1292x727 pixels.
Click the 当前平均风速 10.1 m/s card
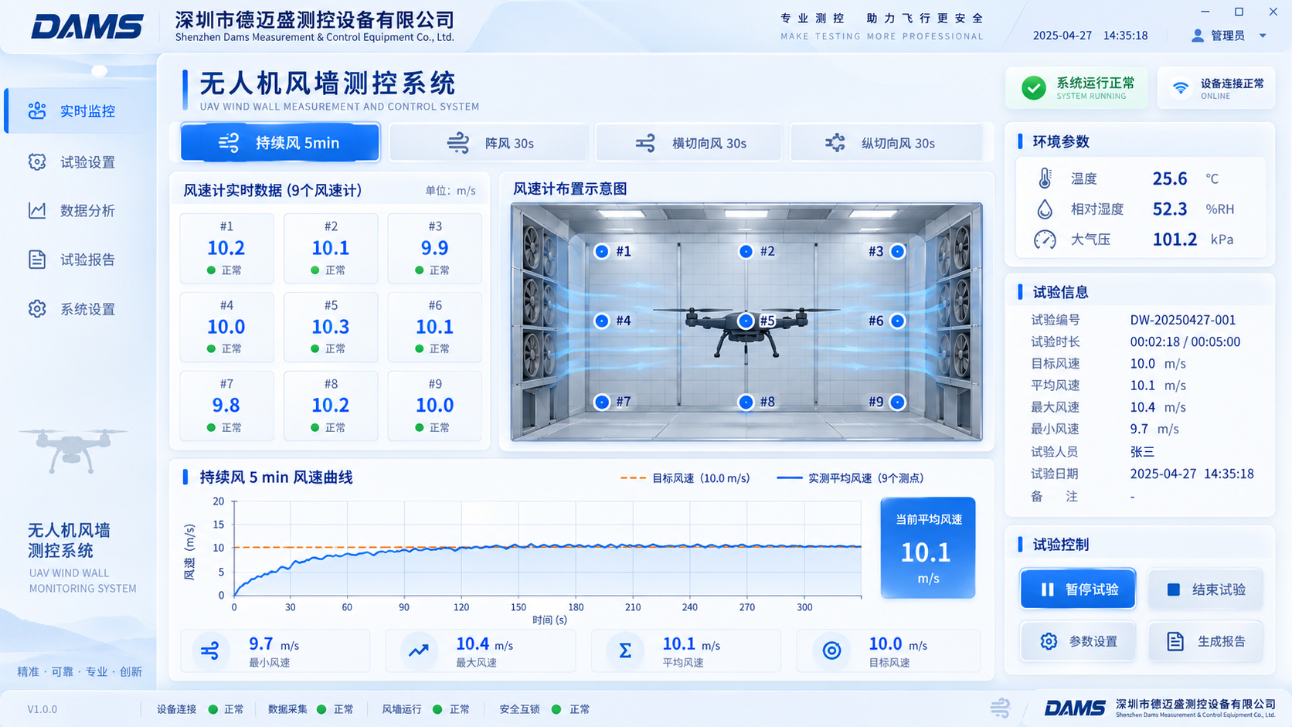(928, 548)
